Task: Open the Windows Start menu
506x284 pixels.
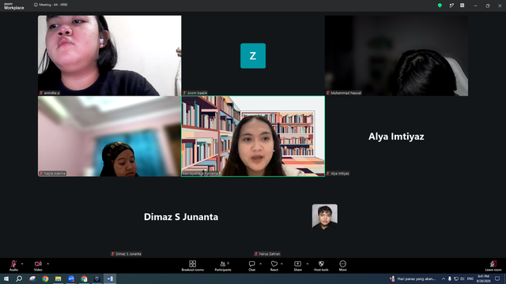Action: pos(6,278)
